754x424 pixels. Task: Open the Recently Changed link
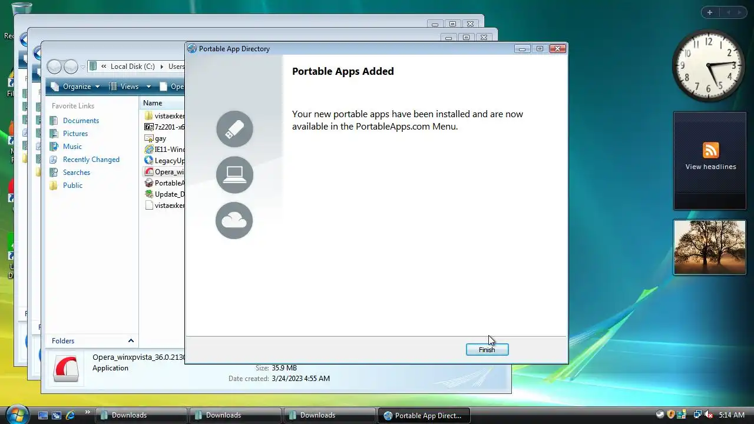pyautogui.click(x=91, y=160)
